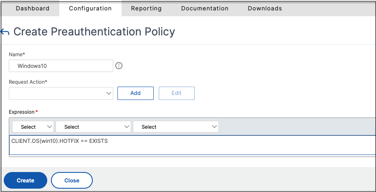Click the Edit button for Request Action
The width and height of the screenshot is (376, 192).
pos(176,93)
